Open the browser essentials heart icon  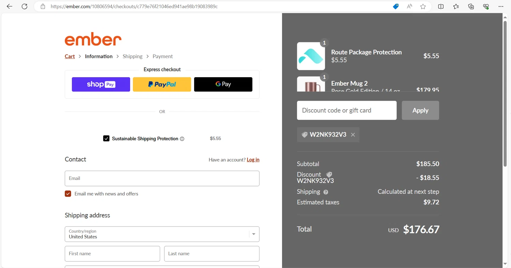pyautogui.click(x=486, y=6)
